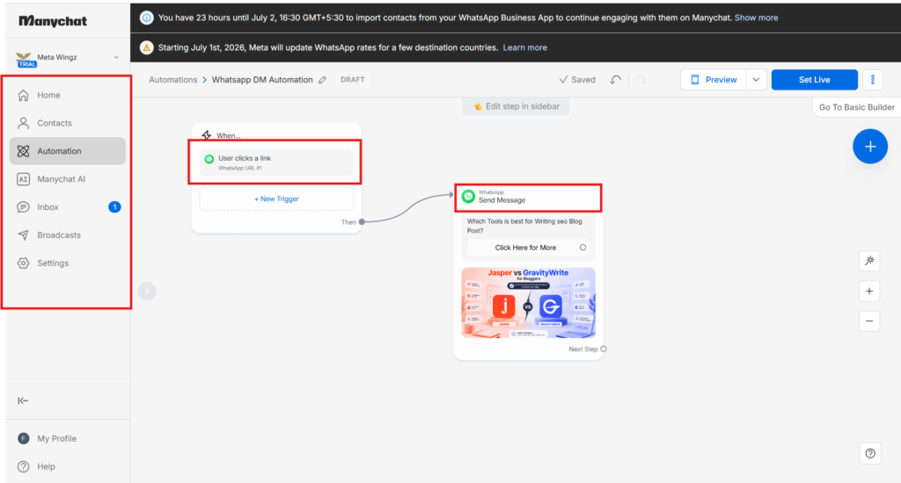901x483 pixels.
Task: Click the WhatsApp icon on Send Message
Action: pos(468,197)
